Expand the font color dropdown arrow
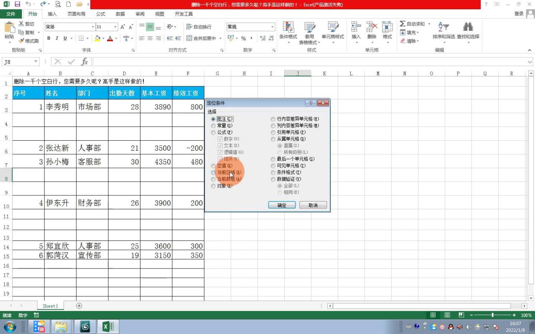The image size is (535, 334). 116,38
